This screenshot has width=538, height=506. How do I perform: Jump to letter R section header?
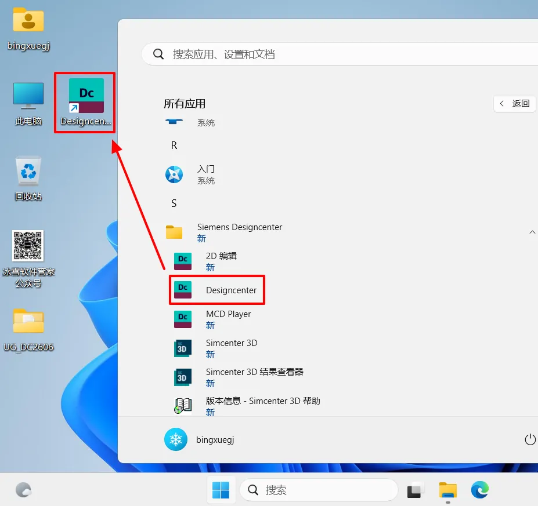[x=174, y=145]
